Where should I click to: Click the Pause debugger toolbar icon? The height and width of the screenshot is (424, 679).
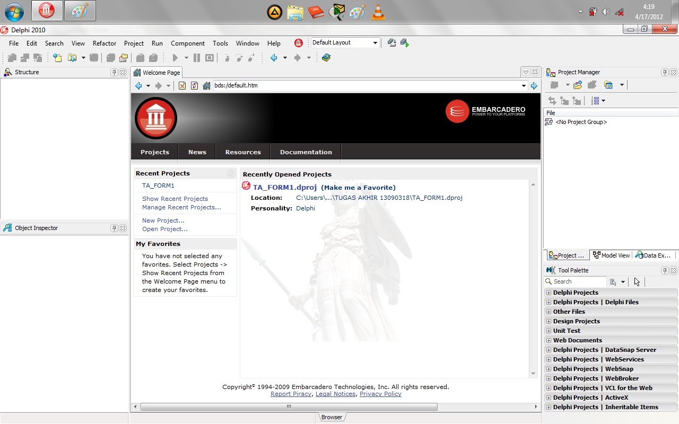click(x=197, y=58)
